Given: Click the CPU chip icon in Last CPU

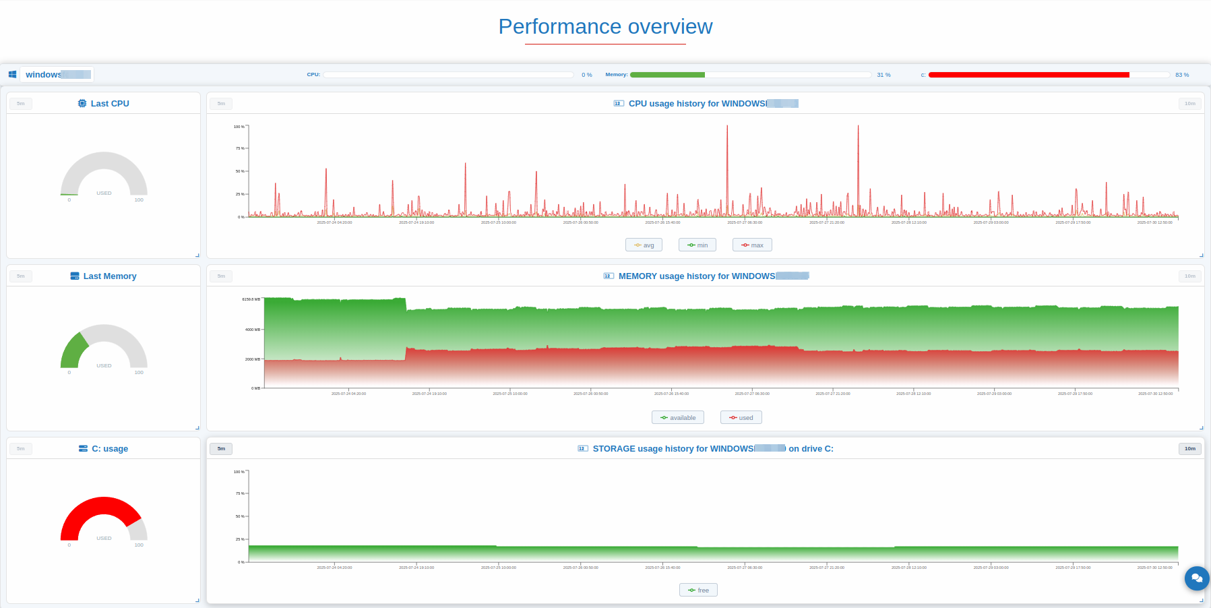Looking at the screenshot, I should [x=82, y=104].
